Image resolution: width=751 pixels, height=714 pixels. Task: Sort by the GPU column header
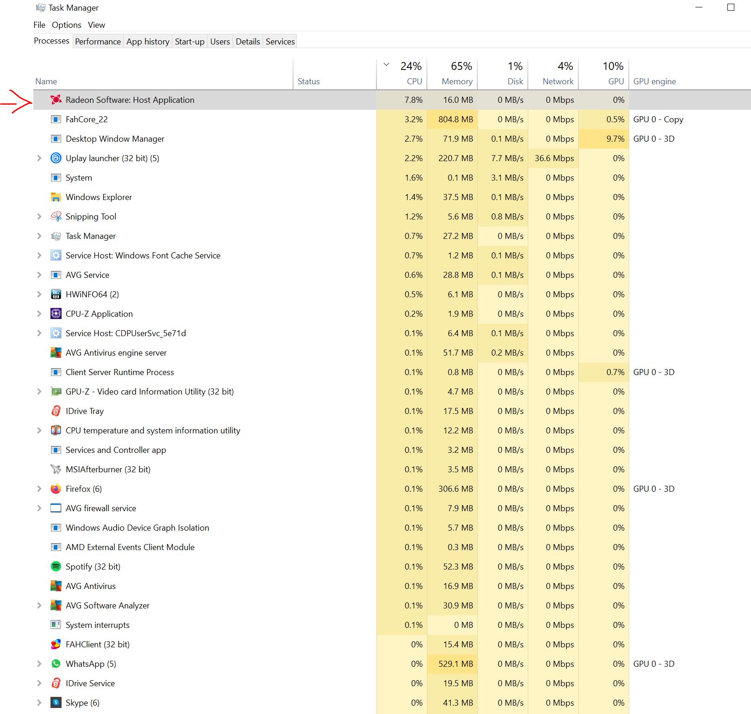click(x=604, y=75)
